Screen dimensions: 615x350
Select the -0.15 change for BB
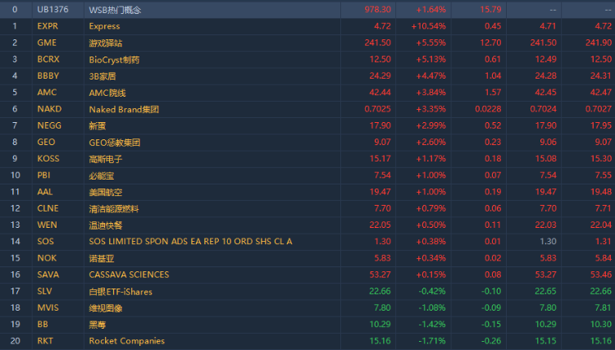[x=491, y=324]
